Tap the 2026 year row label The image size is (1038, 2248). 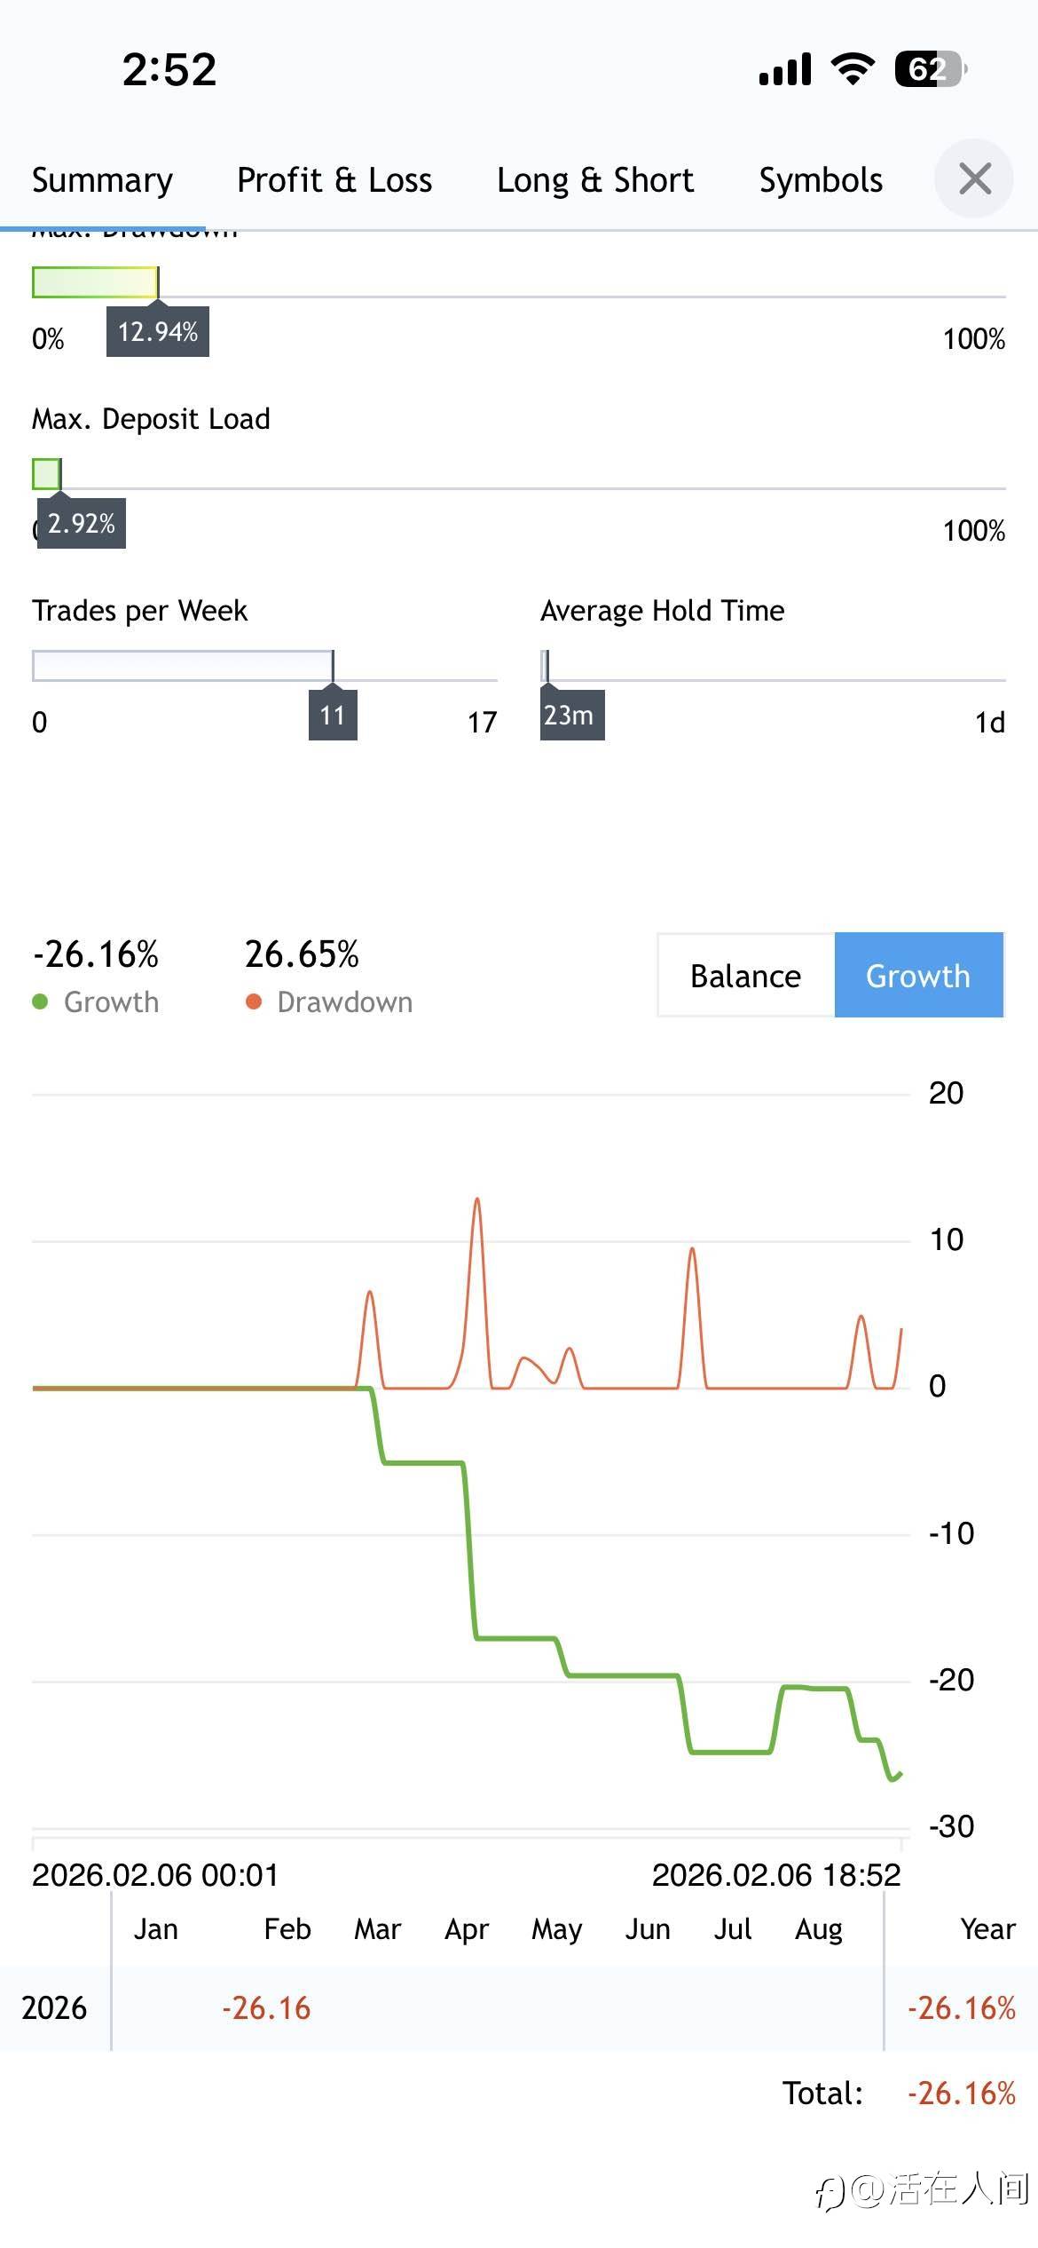(x=54, y=2008)
